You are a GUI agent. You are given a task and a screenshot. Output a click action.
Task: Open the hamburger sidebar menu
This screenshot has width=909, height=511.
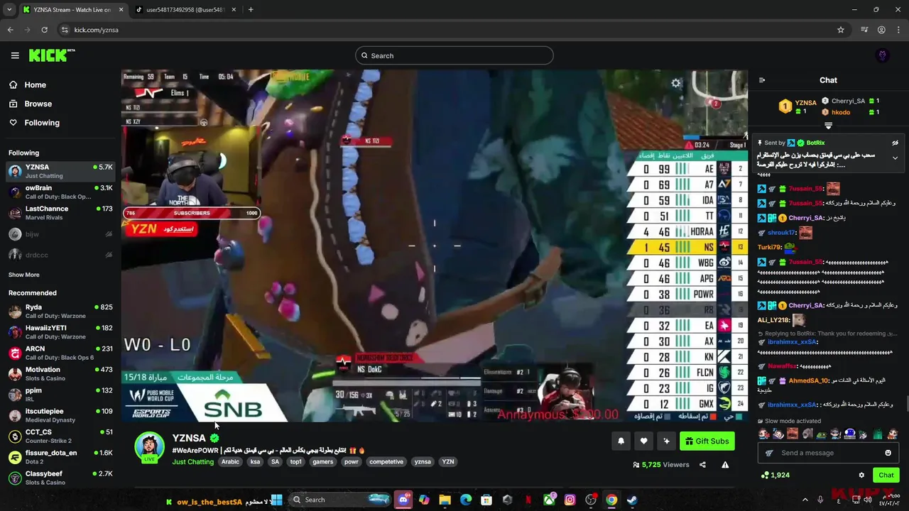[x=15, y=55]
